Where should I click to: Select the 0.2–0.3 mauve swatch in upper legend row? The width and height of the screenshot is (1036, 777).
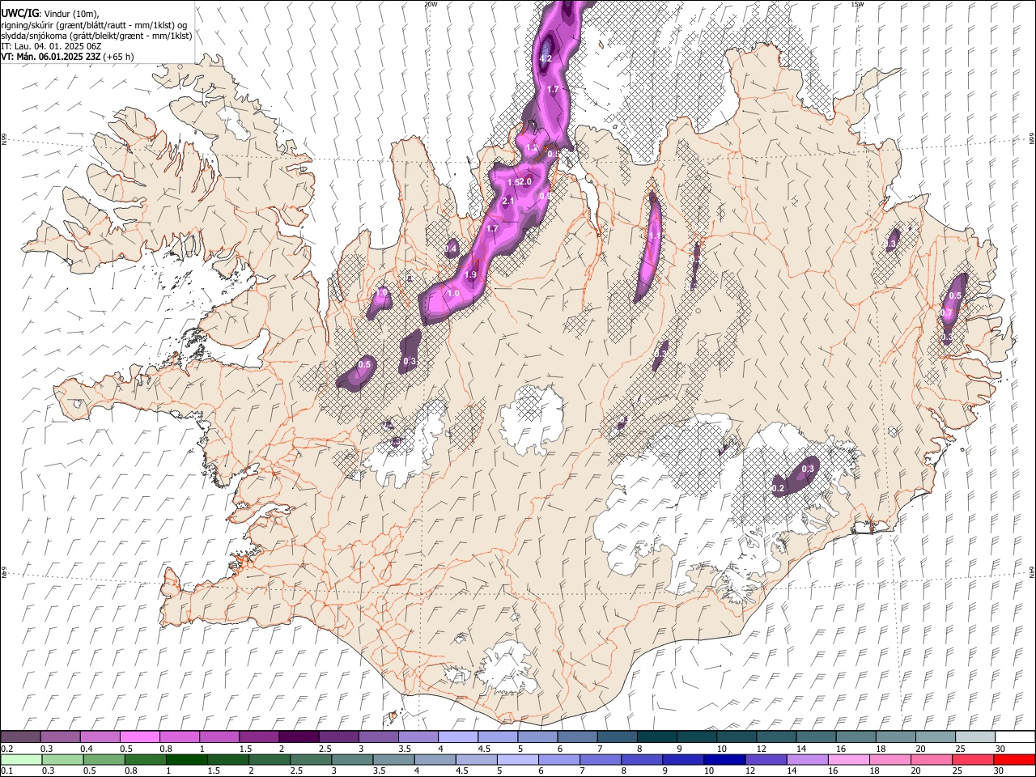[21, 737]
